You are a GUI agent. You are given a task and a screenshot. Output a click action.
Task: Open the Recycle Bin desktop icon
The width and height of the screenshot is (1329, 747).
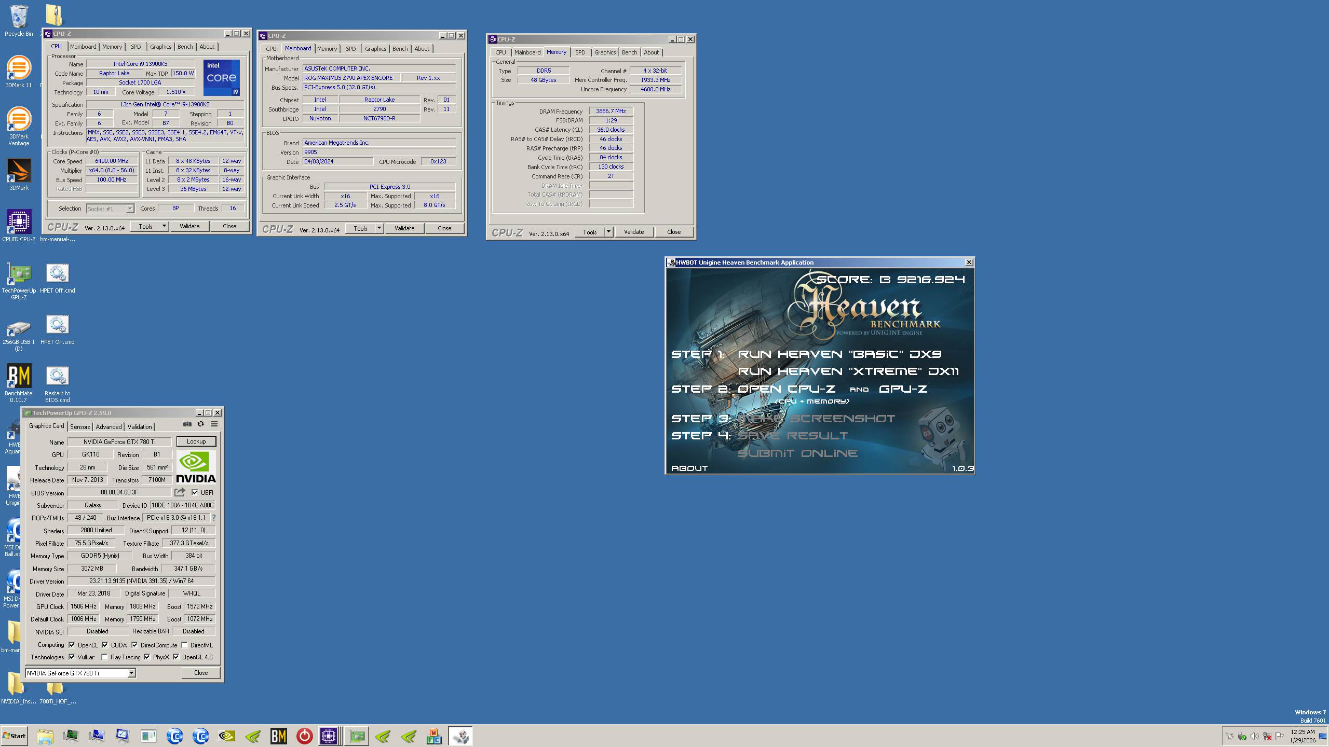19,21
